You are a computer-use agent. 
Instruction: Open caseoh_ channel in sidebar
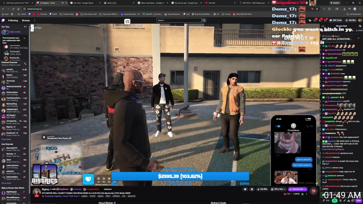coord(14,71)
